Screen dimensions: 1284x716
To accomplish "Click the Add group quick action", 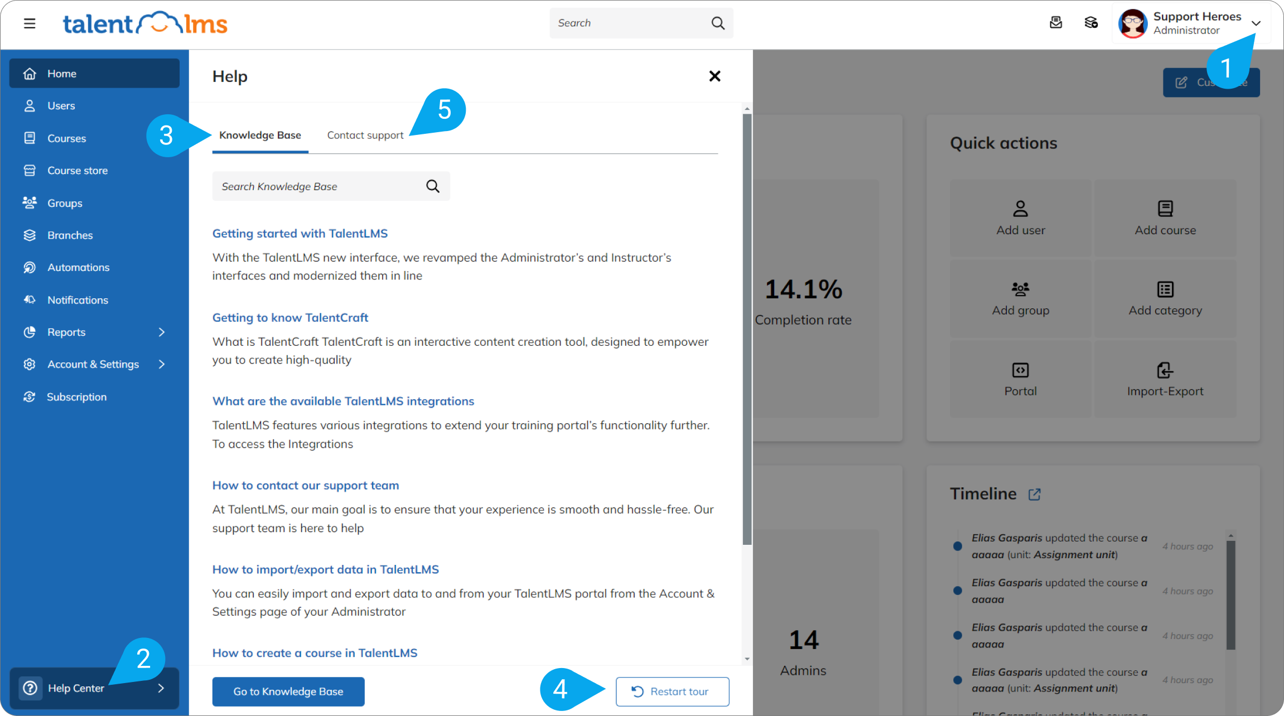I will (x=1021, y=299).
